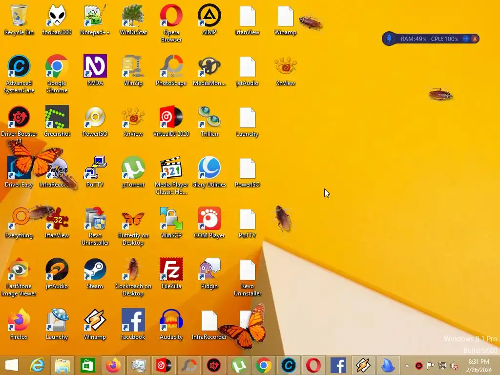Open the Greenshot desktop shortcut

click(57, 121)
